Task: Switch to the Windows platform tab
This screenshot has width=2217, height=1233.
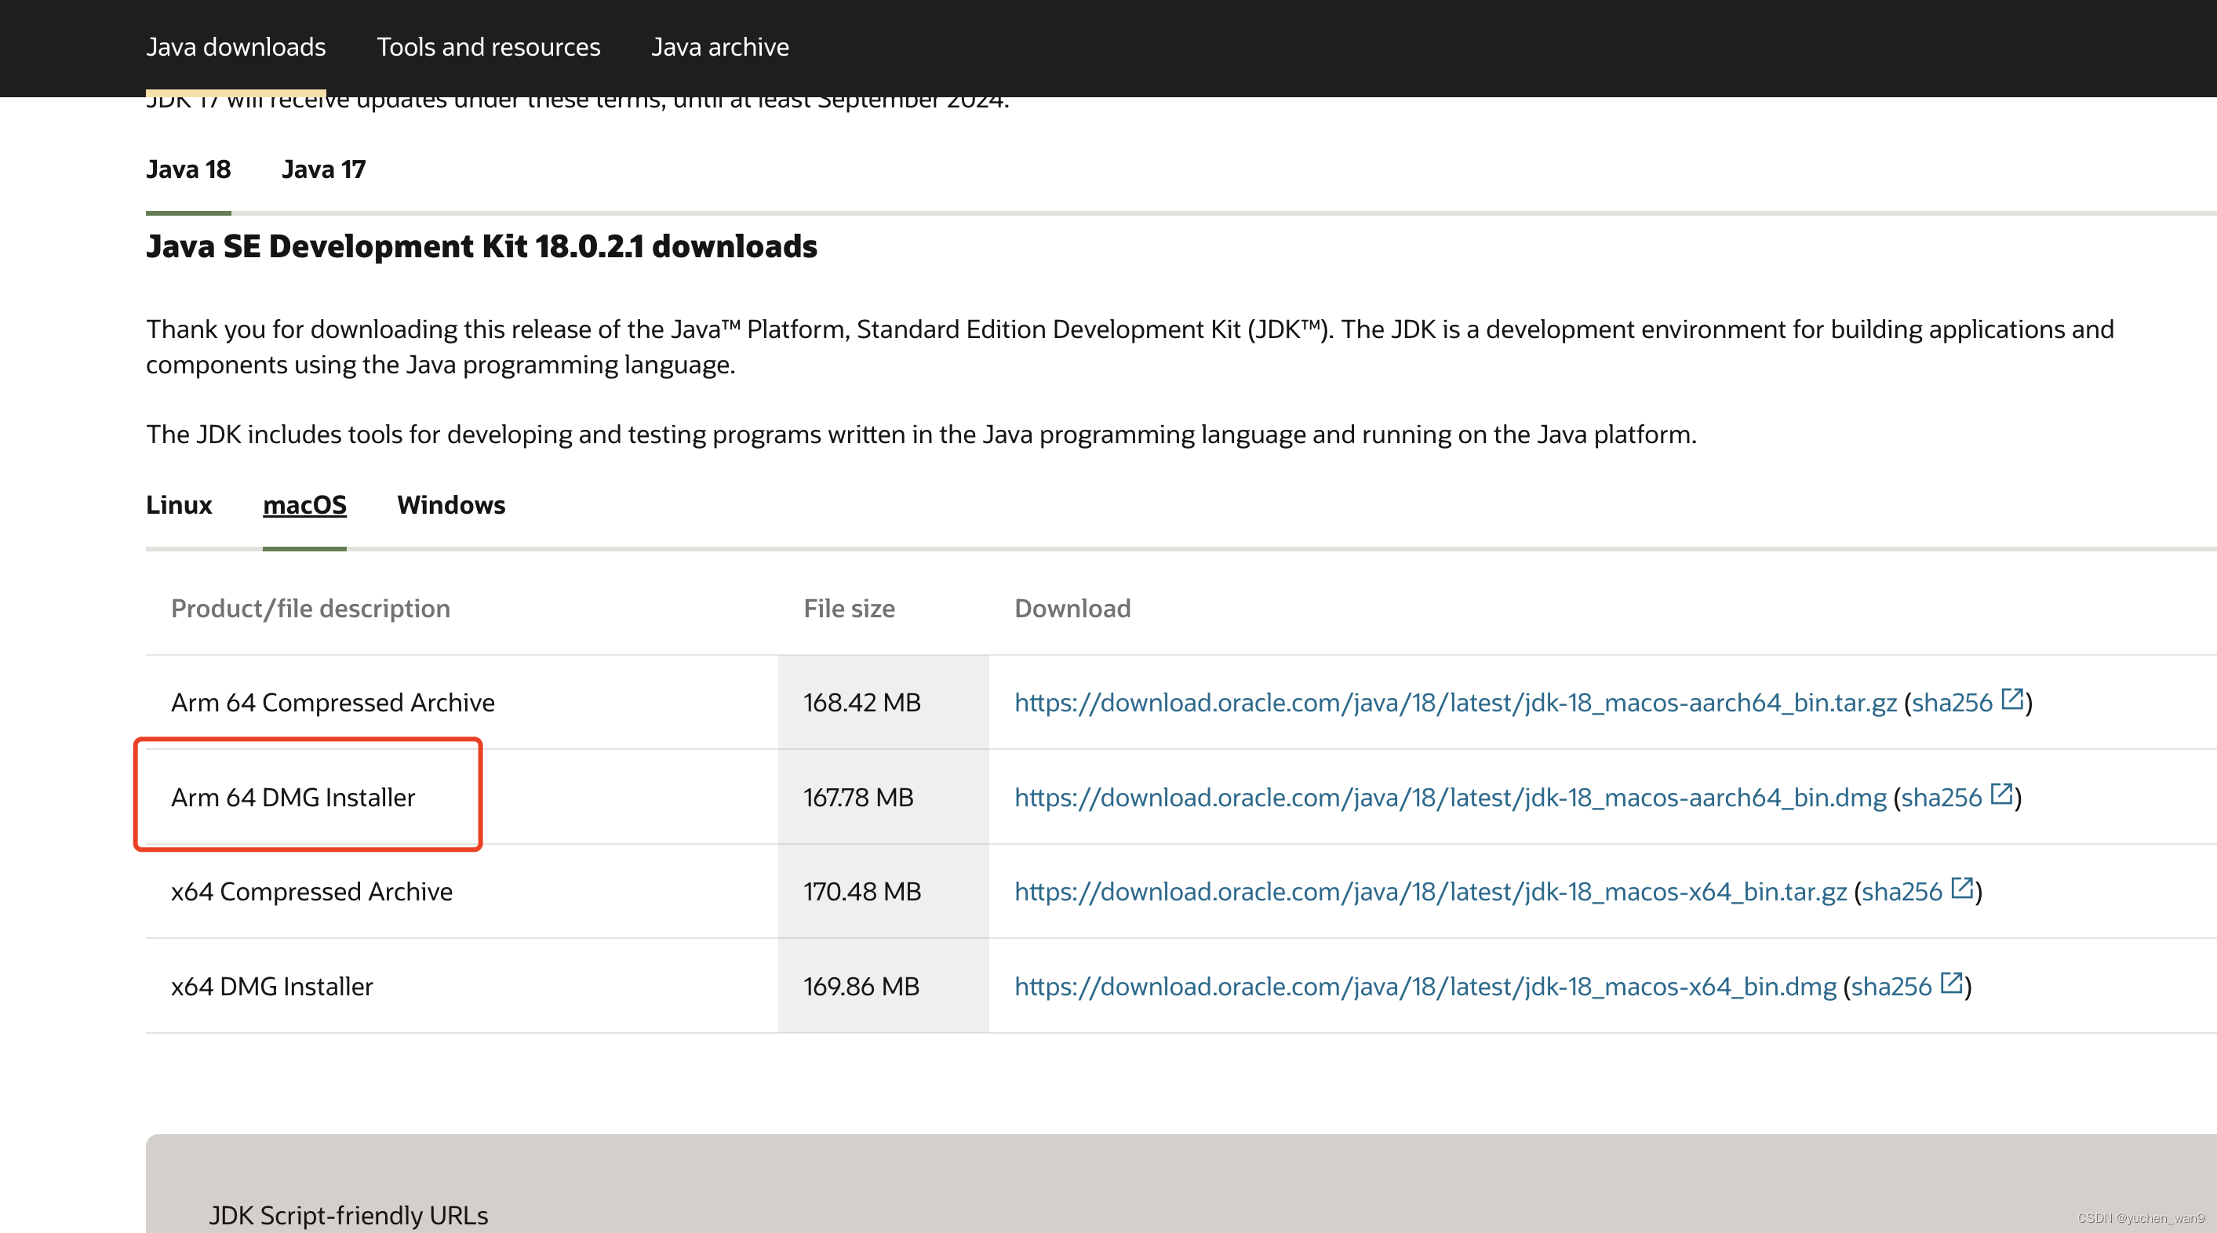Action: tap(451, 505)
